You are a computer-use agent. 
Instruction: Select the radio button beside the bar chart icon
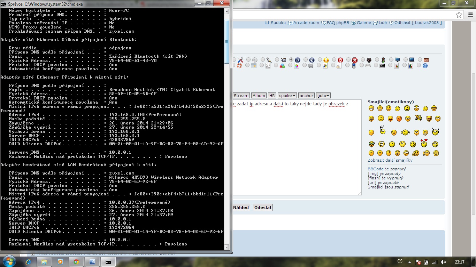[x=405, y=65]
